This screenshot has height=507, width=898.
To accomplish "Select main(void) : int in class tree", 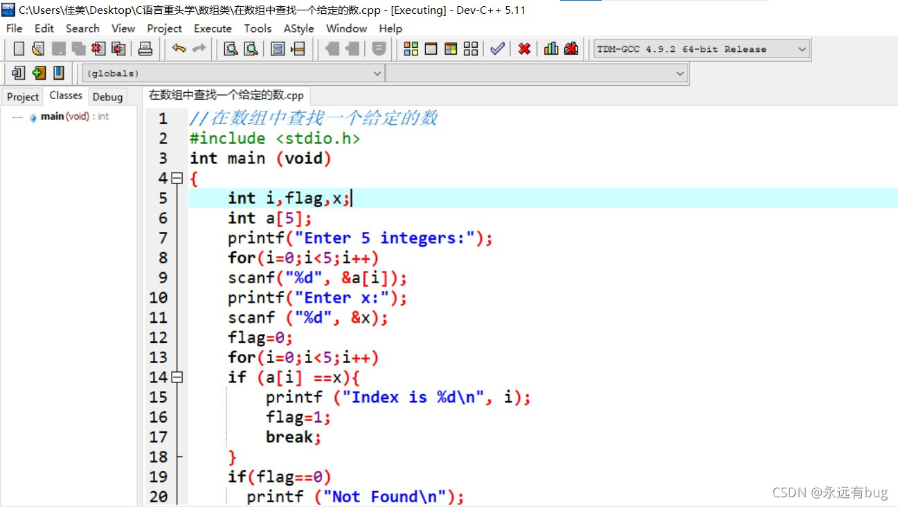I will coord(75,116).
